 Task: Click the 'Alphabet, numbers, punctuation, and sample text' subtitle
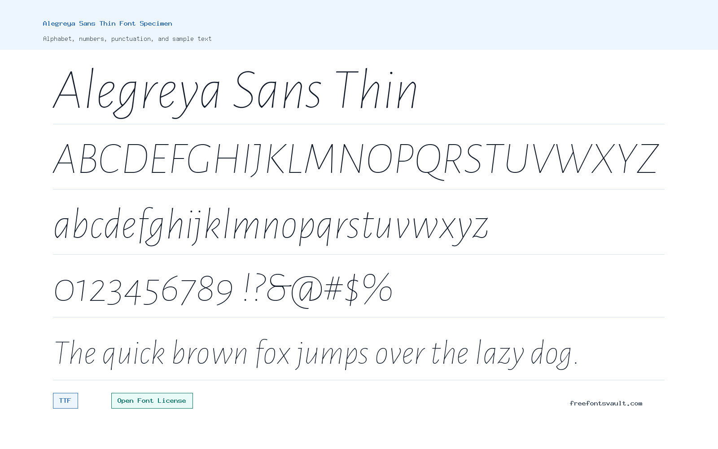pos(127,39)
